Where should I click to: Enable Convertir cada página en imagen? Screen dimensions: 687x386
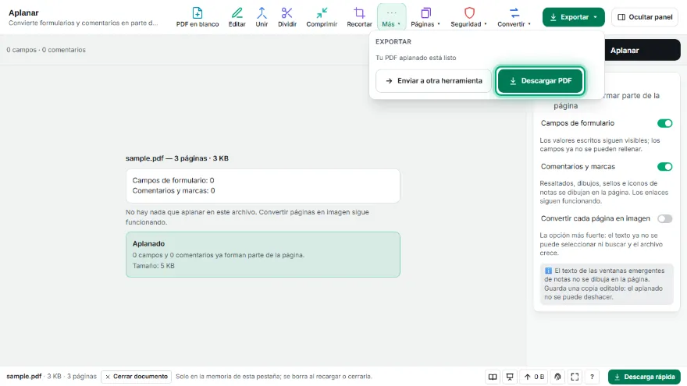click(664, 219)
